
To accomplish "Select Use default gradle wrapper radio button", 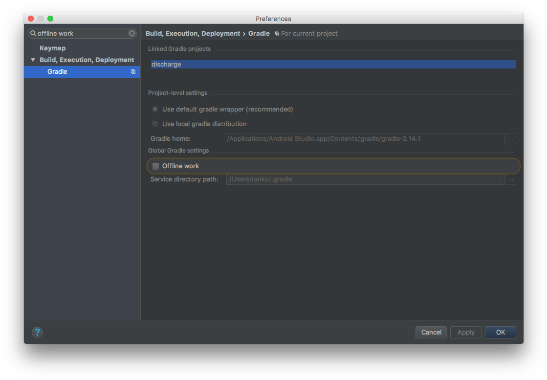I will (x=155, y=110).
